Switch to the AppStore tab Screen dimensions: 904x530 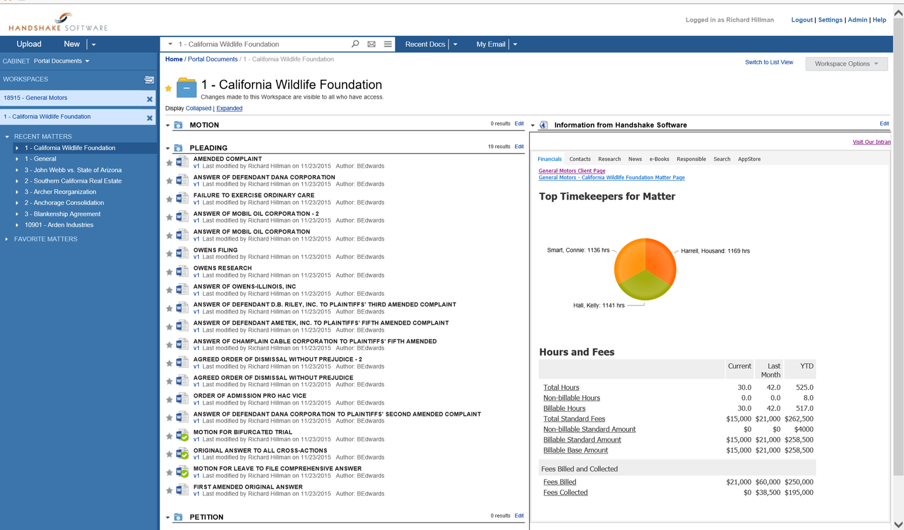[x=749, y=159]
